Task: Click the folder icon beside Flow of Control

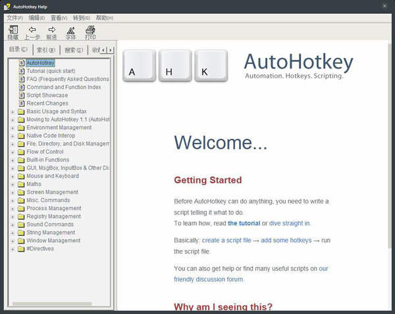Action: coord(21,152)
